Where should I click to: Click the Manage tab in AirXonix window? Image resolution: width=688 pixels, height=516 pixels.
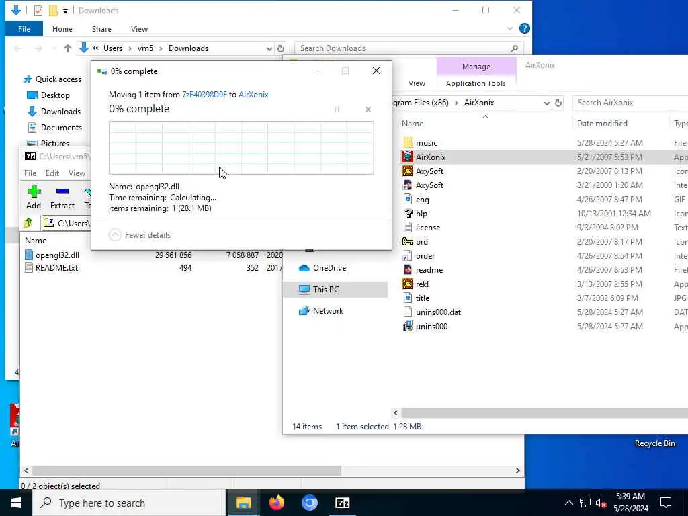476,67
